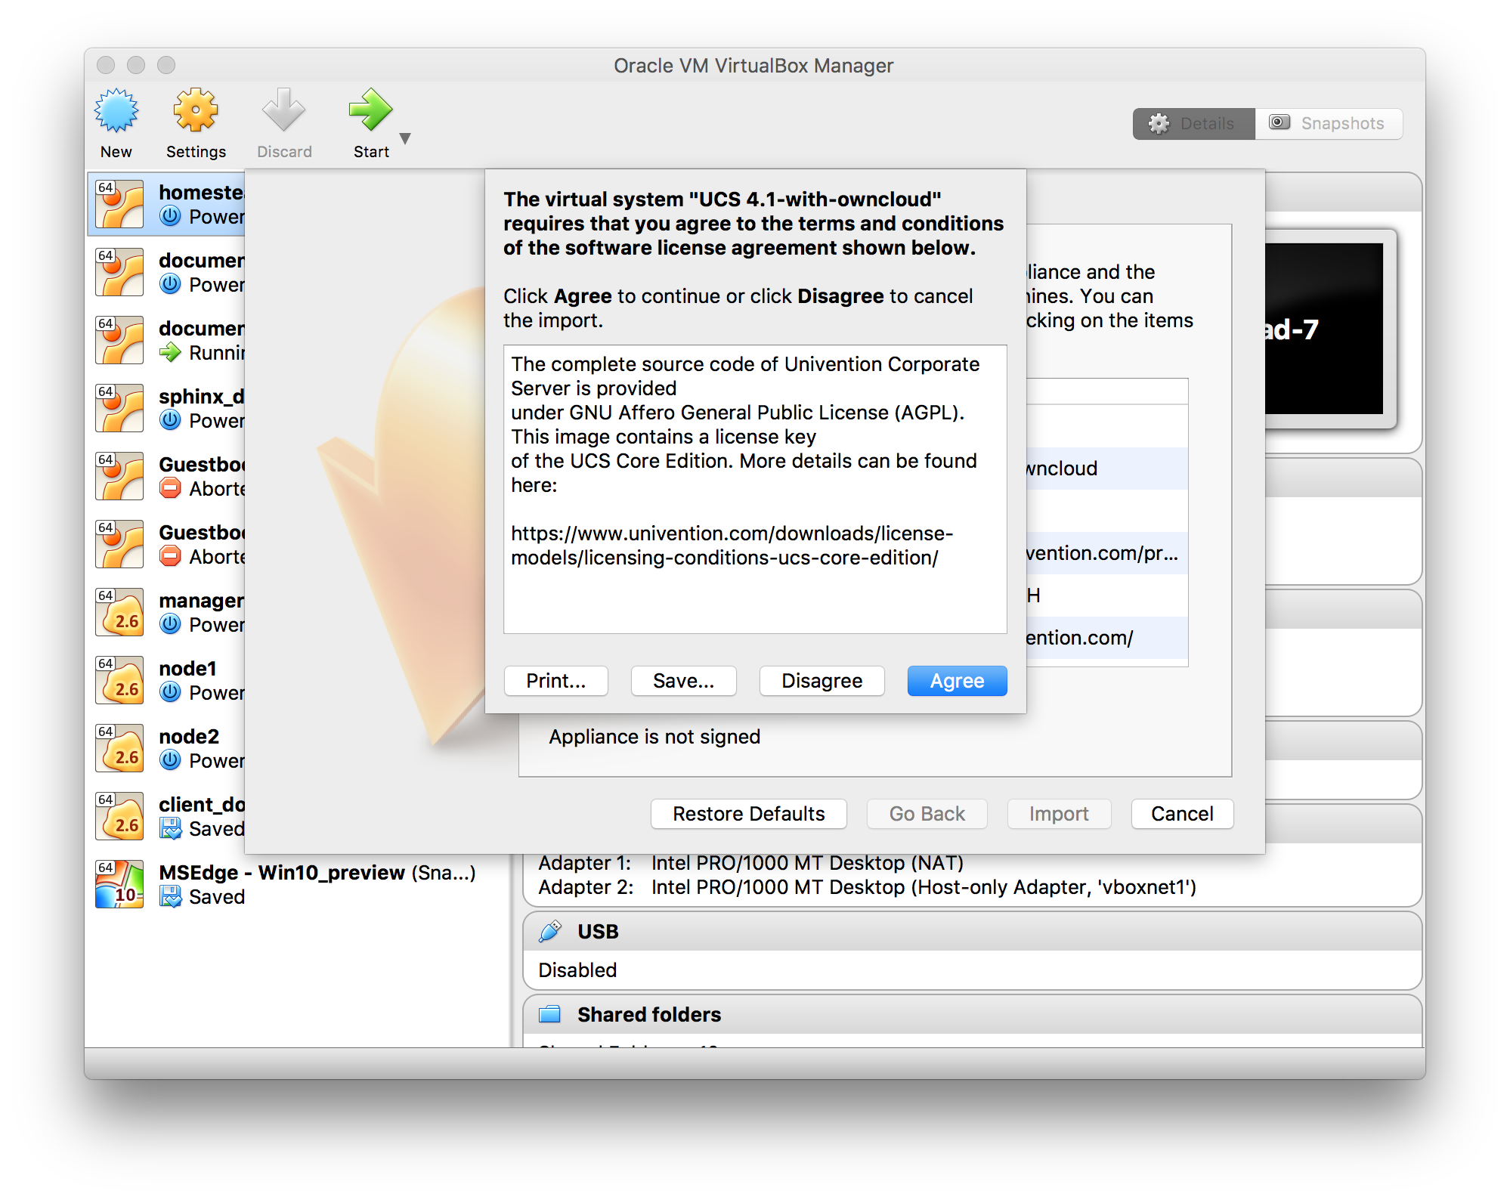
Task: Click Agree to accept the license
Action: coord(956,680)
